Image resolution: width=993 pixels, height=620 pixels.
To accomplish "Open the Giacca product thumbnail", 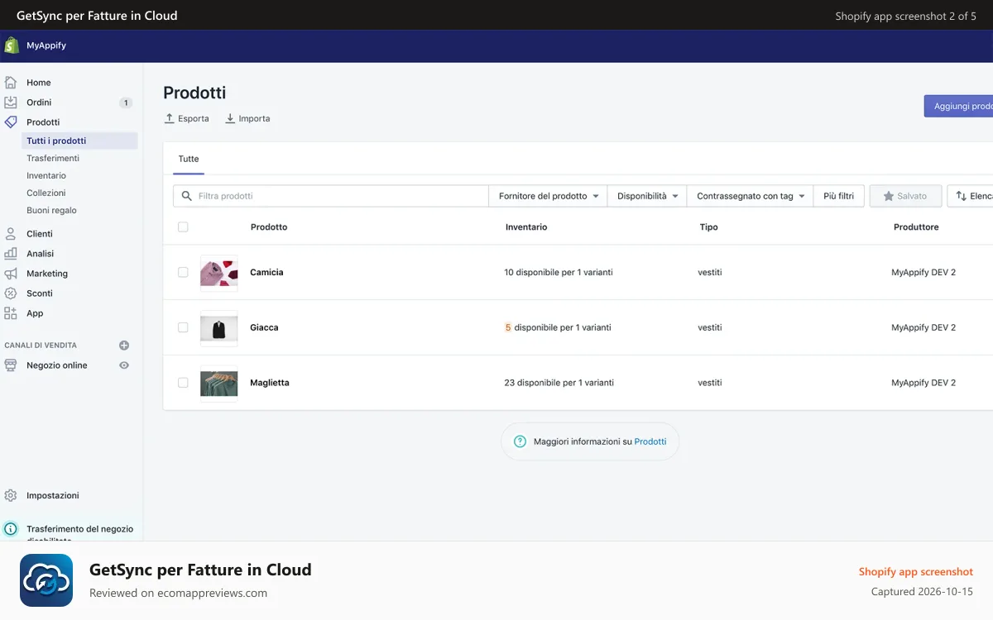I will pos(219,328).
